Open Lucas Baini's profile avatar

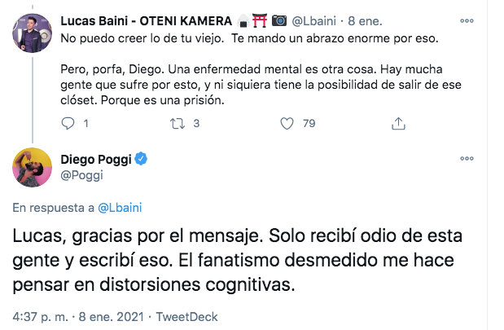click(30, 35)
